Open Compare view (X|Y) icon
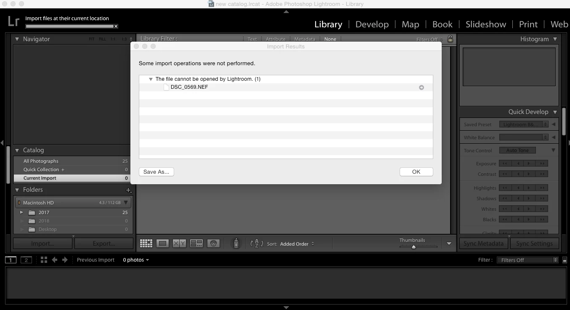Viewport: 570px width, 310px height. click(x=180, y=243)
